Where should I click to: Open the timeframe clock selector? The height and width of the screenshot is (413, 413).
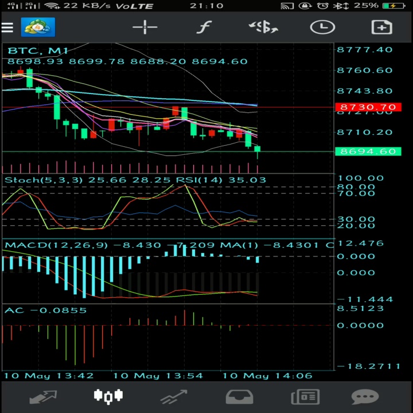click(x=322, y=27)
